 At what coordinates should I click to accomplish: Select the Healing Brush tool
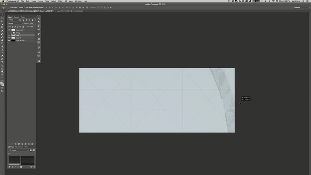pos(2,34)
